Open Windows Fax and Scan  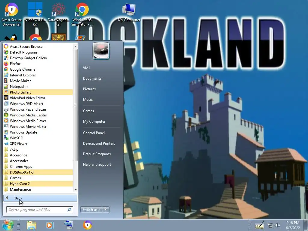[x=38, y=109]
